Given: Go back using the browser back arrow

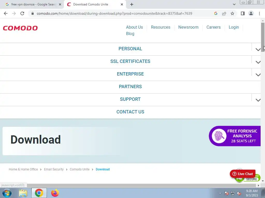Looking at the screenshot, I should [6, 13].
